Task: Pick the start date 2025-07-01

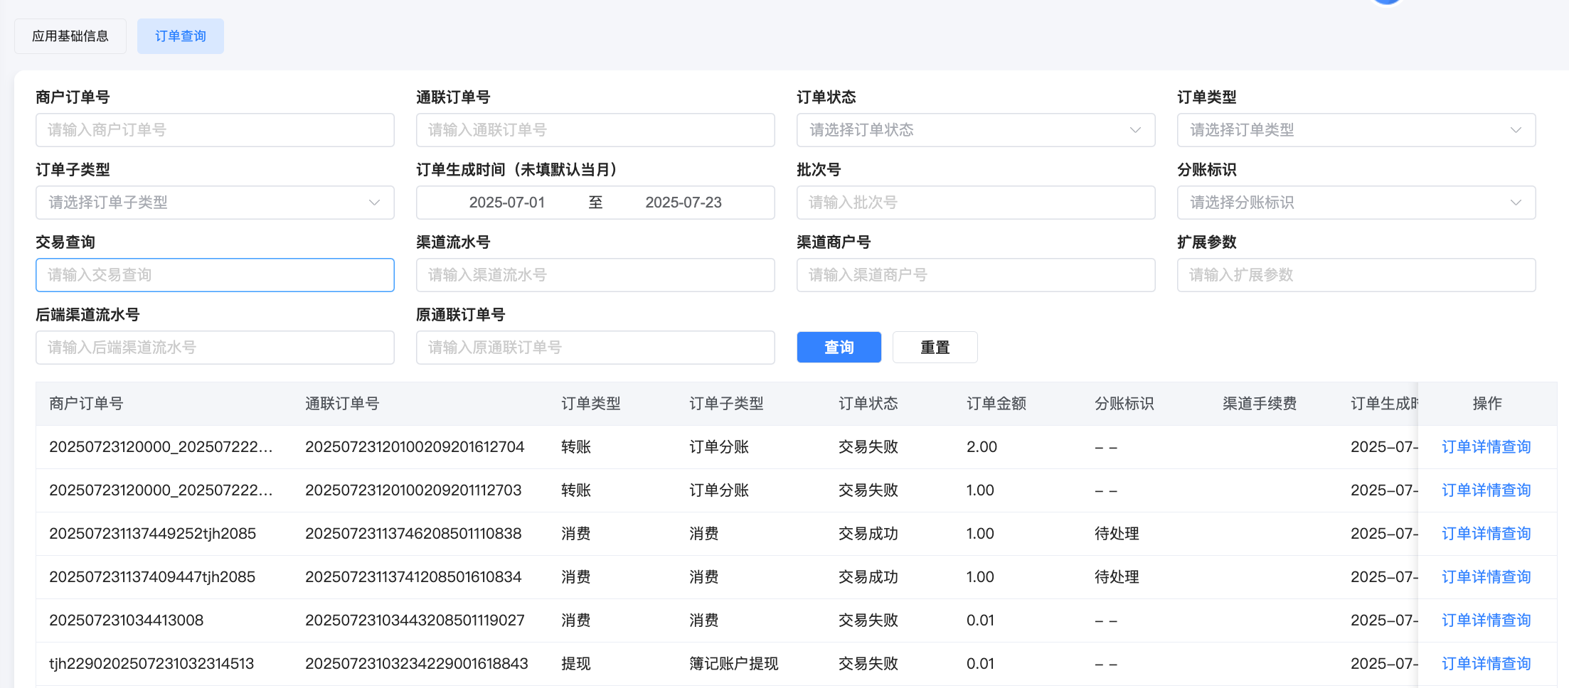Action: click(507, 203)
